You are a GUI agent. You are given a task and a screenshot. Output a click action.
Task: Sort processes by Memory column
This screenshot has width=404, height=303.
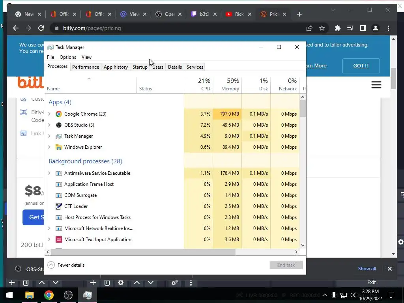pyautogui.click(x=227, y=85)
